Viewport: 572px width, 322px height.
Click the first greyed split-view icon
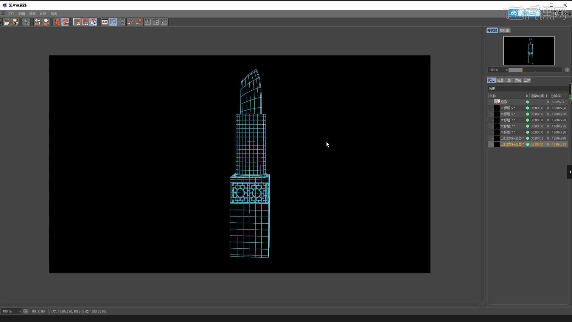coord(147,22)
